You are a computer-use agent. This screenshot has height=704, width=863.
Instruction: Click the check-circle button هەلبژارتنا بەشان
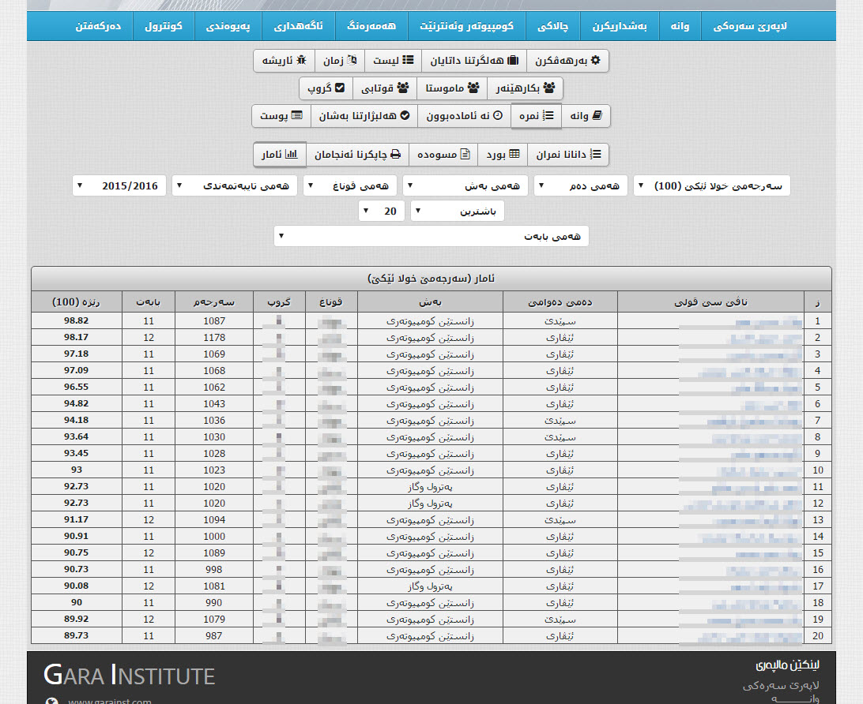pos(364,116)
